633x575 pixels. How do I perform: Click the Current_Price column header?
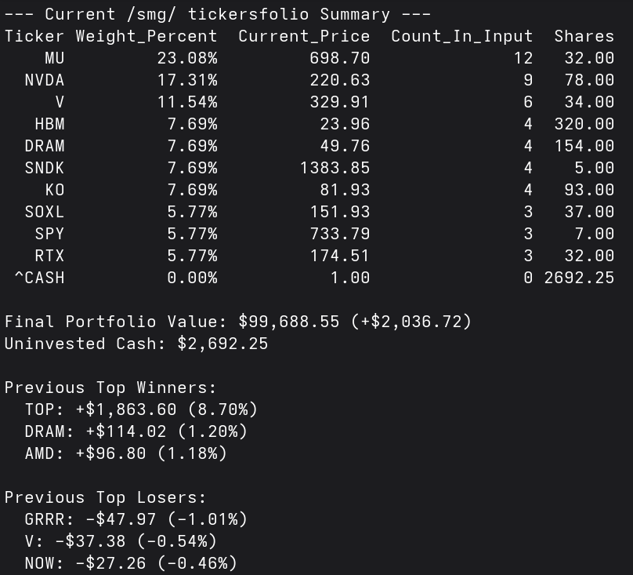[x=304, y=36]
